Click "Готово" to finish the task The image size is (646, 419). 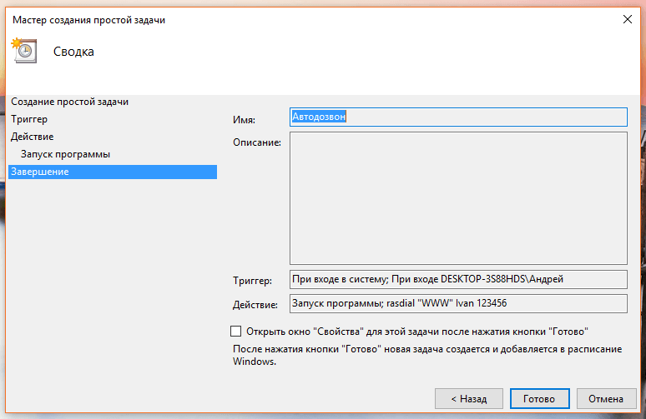point(539,399)
